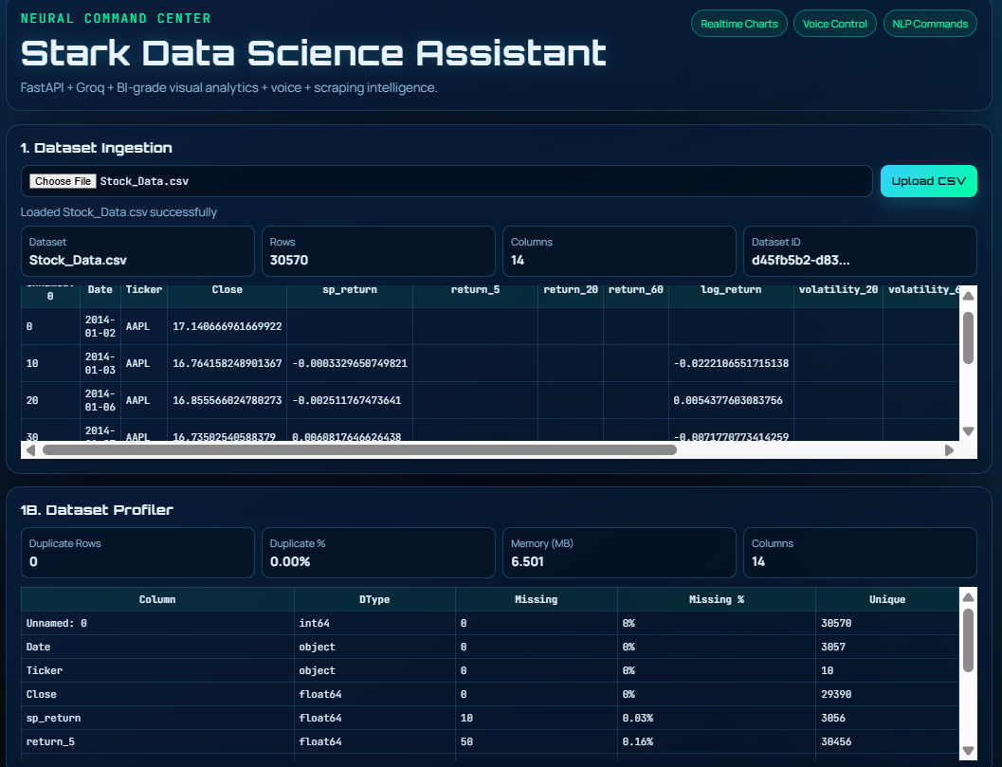Click the unique value 30456
The width and height of the screenshot is (1002, 767).
click(x=836, y=741)
